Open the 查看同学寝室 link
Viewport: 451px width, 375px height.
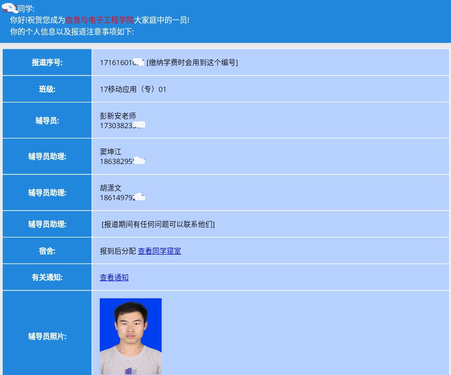159,251
